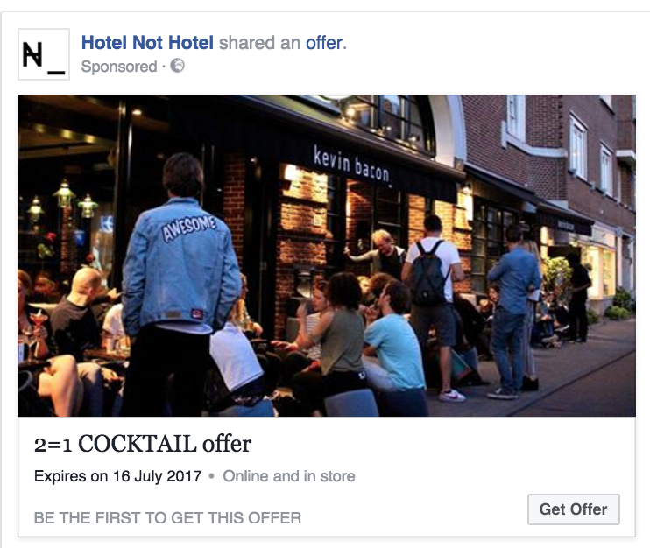Screen dimensions: 650x548
Task: Open the Hotel Not Hotel logo avatar
Action: 44,54
